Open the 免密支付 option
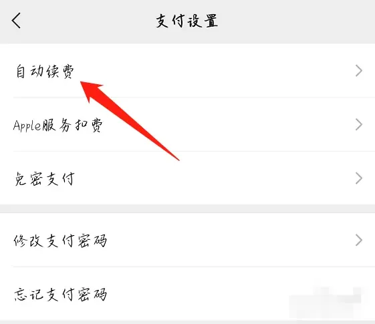The width and height of the screenshot is (375, 324). click(187, 178)
